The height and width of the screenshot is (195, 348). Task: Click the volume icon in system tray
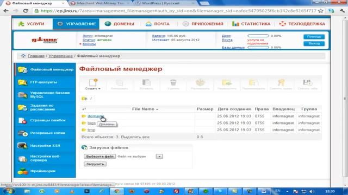312,191
